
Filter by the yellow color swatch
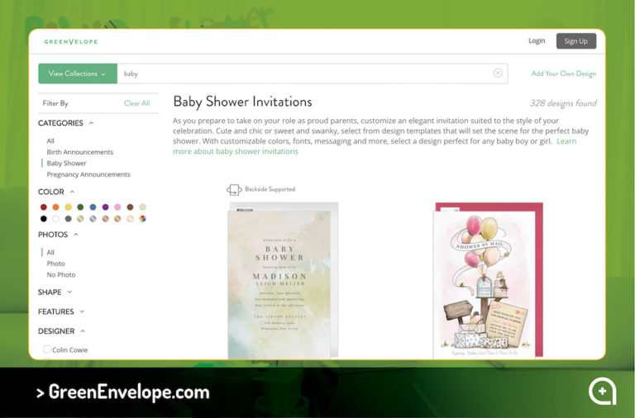(68, 207)
